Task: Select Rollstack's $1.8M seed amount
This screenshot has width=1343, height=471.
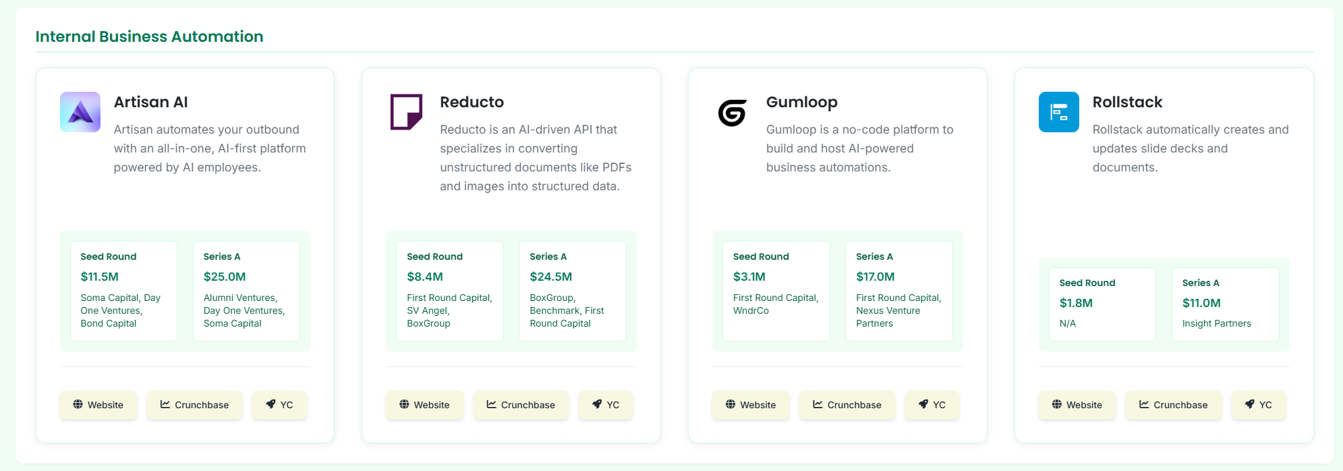Action: click(1076, 303)
